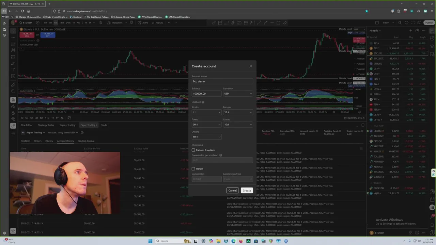Open Windows Start menu
Image resolution: width=436 pixels, height=245 pixels.
click(x=150, y=241)
